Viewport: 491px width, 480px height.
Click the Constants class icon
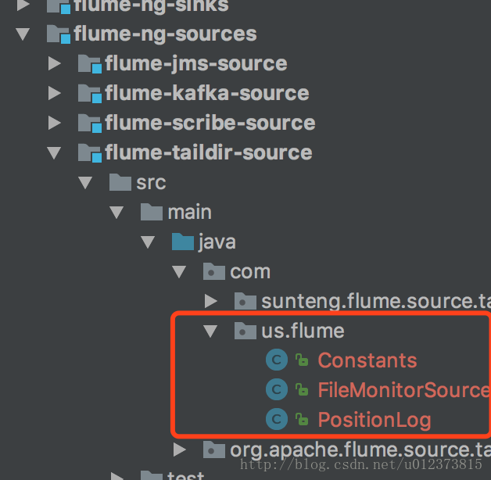[277, 360]
